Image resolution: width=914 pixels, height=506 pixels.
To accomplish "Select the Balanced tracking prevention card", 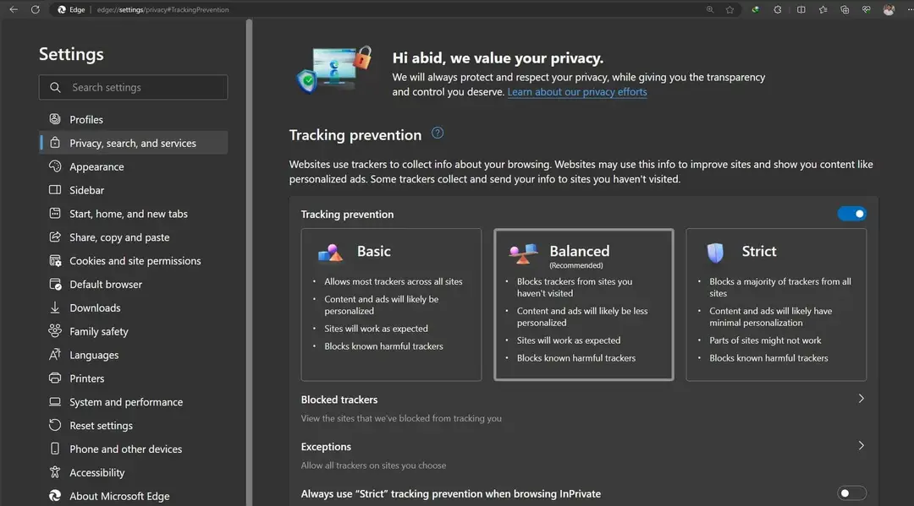I will pyautogui.click(x=583, y=305).
